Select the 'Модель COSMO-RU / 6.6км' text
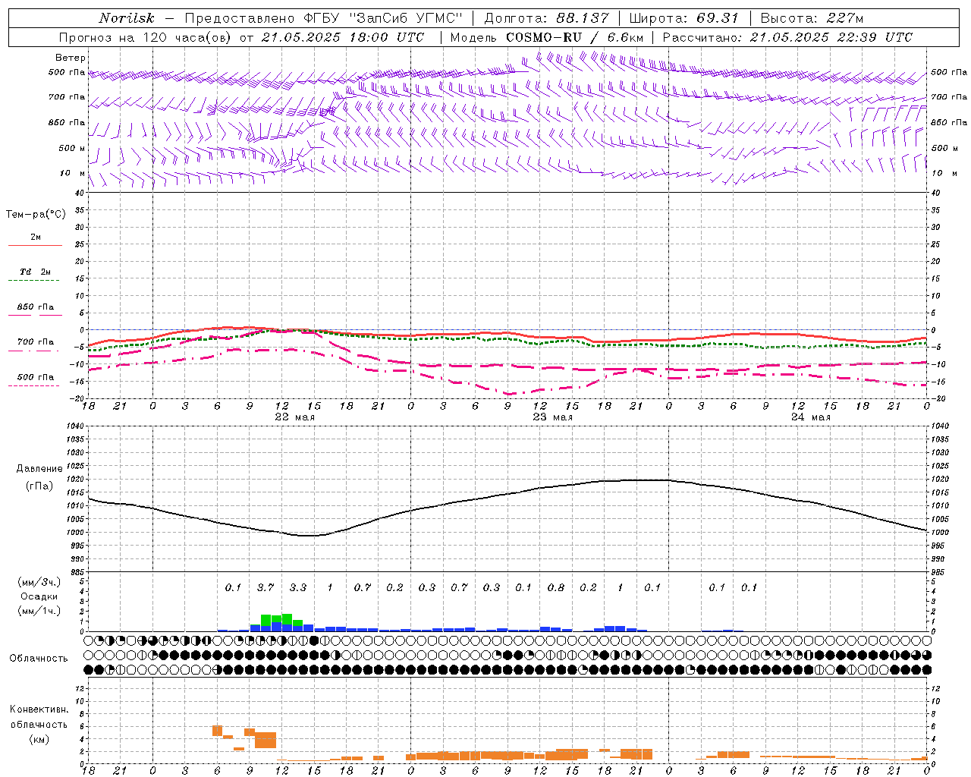Image resolution: width=971 pixels, height=777 pixels. click(x=546, y=37)
